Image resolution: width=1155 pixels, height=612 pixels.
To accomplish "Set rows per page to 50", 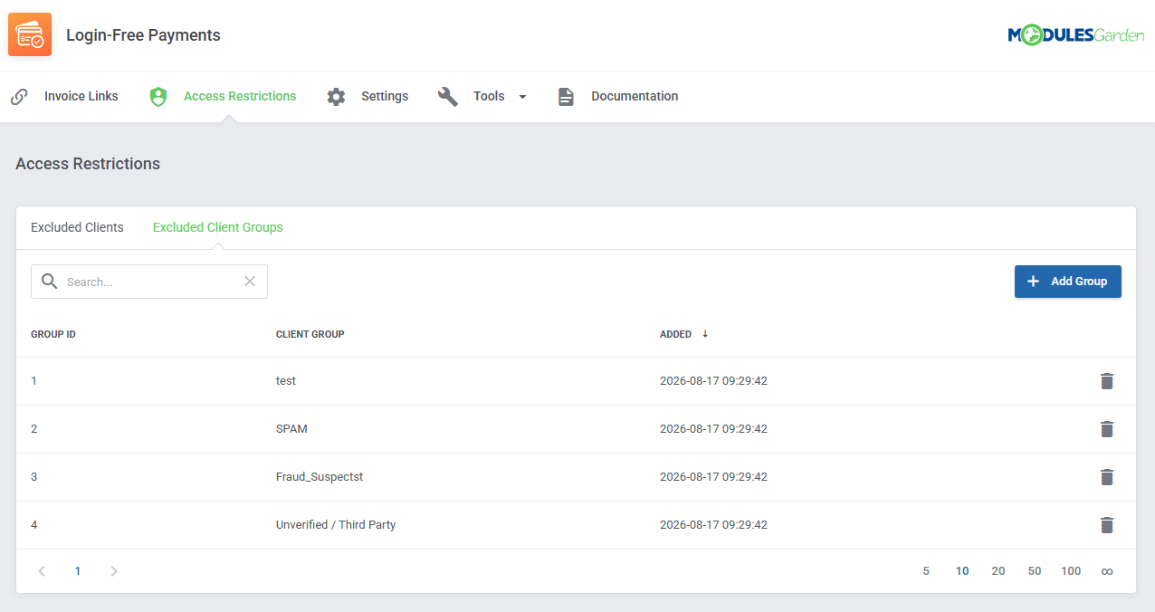I will 1035,571.
